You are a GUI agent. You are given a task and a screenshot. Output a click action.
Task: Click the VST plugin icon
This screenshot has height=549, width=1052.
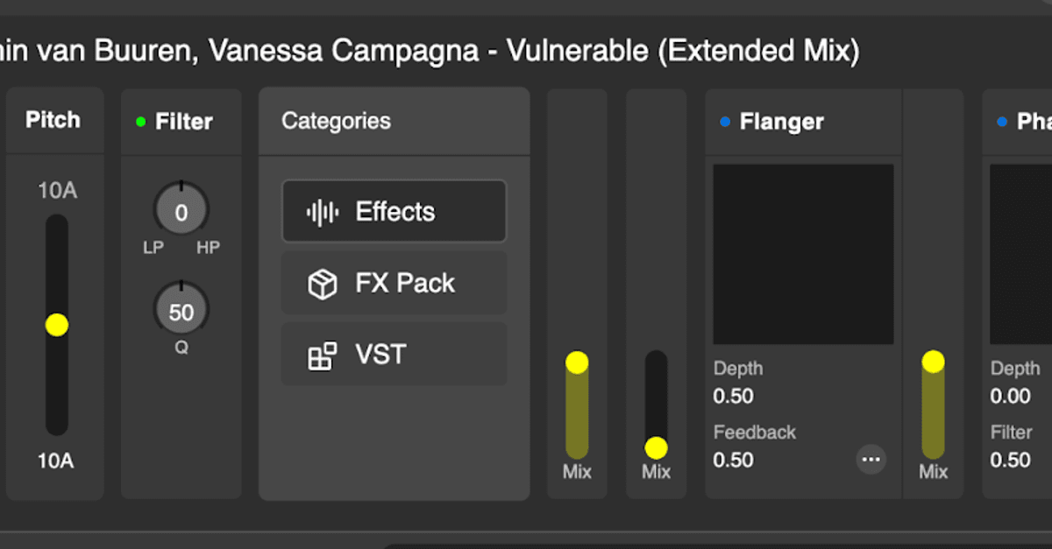322,355
